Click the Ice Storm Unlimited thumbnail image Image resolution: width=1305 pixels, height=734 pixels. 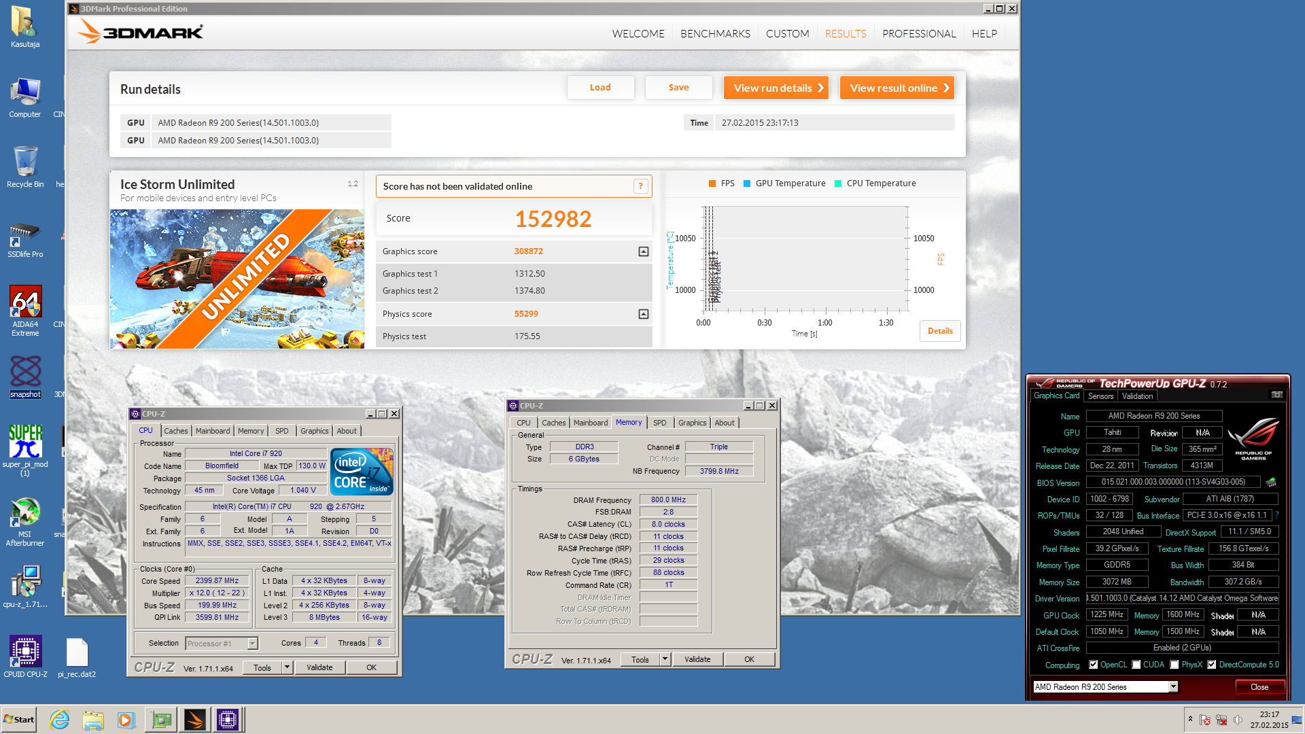(237, 279)
